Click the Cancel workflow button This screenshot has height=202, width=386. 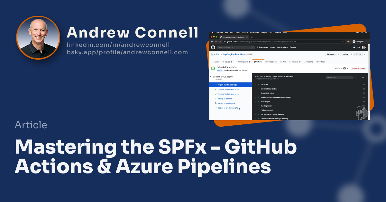[358, 68]
